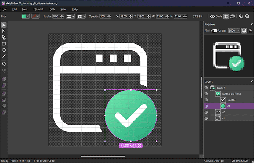Open the preview zoom 800% dropdown
This screenshot has width=254, height=163.
(x=234, y=31)
